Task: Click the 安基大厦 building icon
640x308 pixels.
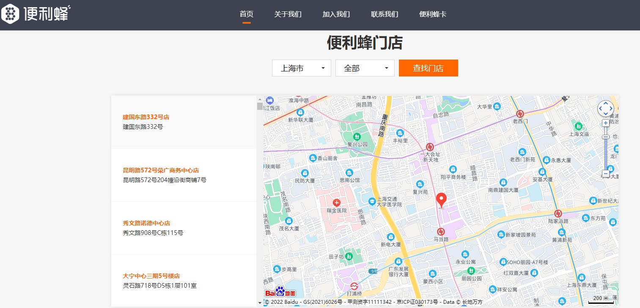Action: coord(542,172)
